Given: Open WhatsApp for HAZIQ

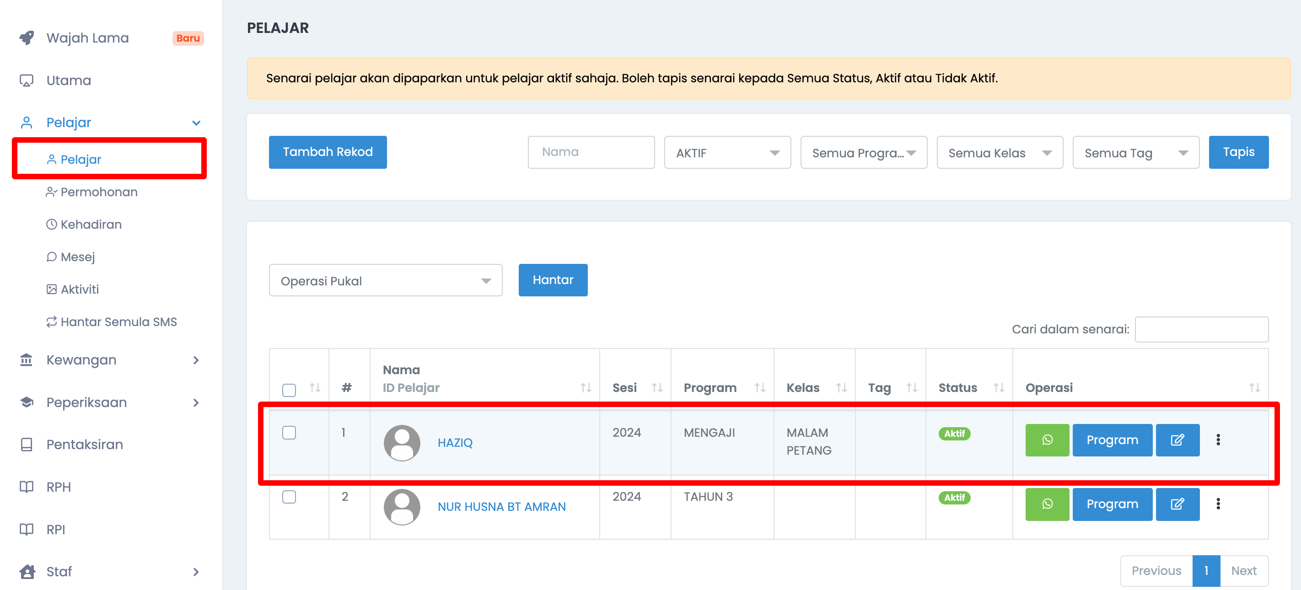Looking at the screenshot, I should (1047, 440).
